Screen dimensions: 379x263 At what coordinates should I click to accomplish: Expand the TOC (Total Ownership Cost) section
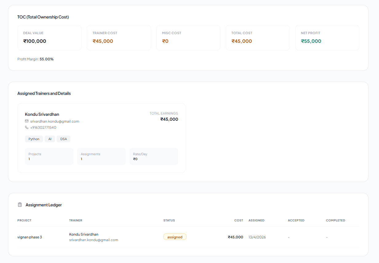pyautogui.click(x=43, y=17)
